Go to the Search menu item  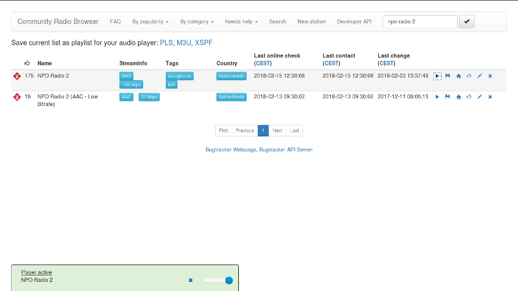[x=278, y=21]
